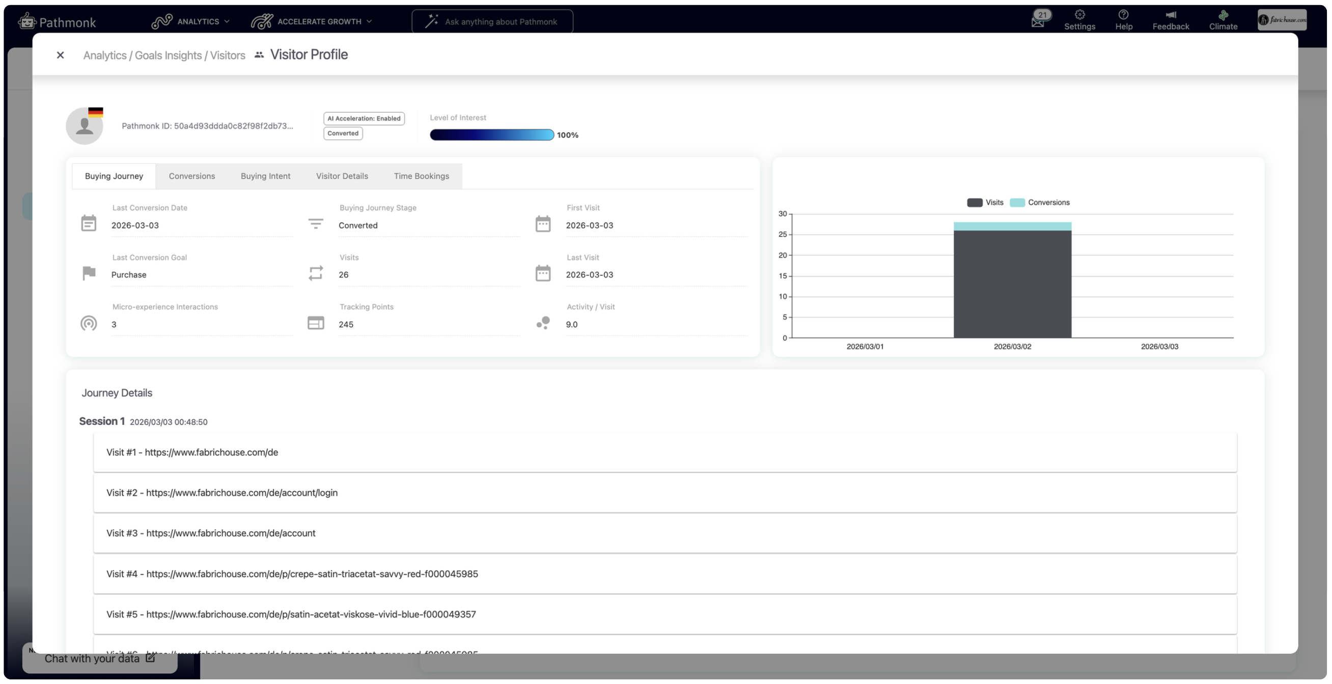Expand the Accelerate Growth dropdown menu
The height and width of the screenshot is (684, 1332).
pyautogui.click(x=312, y=21)
